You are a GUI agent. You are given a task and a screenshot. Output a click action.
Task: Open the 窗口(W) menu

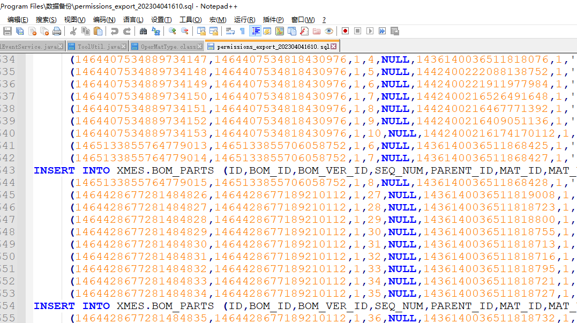[x=303, y=20]
